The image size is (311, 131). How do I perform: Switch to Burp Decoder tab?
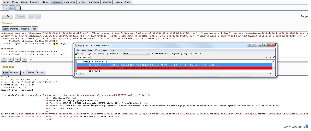[x=82, y=2]
